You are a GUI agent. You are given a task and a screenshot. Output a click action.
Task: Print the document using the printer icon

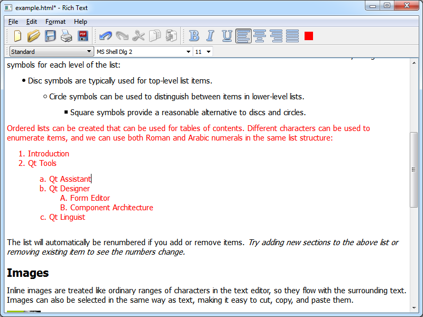tap(67, 36)
